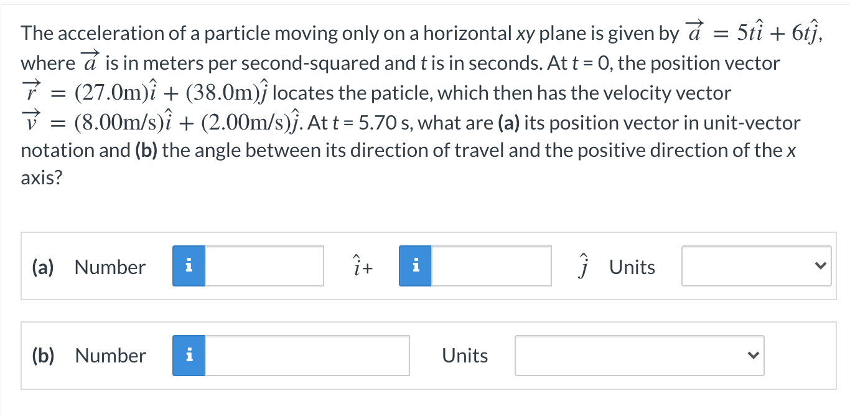Click the ĵ symbol before Units label
This screenshot has width=850, height=416.
[584, 266]
